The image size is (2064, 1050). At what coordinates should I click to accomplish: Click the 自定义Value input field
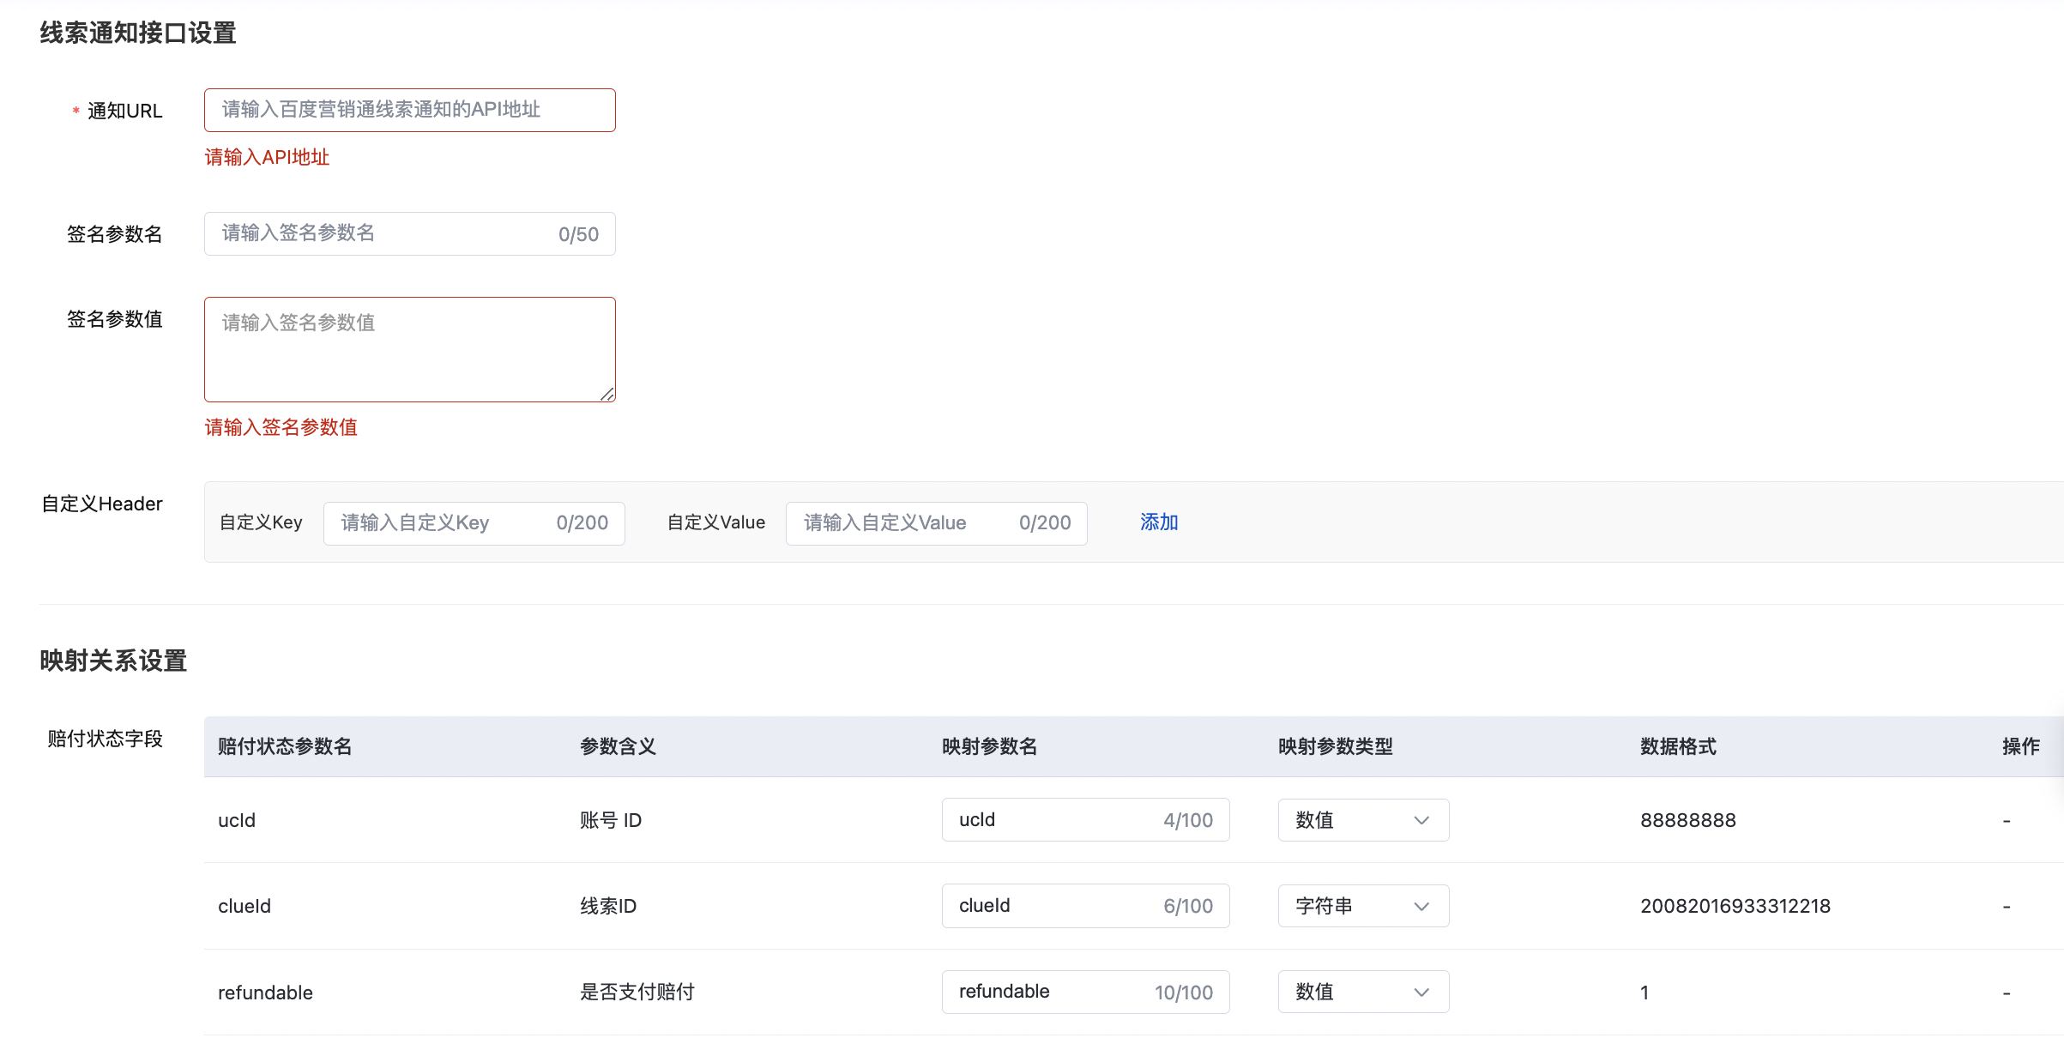click(x=908, y=523)
